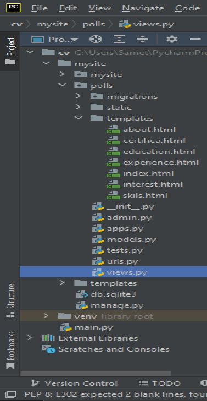This screenshot has height=401, width=207.
Task: Click the horizontal scrollbar in Project panel
Action: 96,374
